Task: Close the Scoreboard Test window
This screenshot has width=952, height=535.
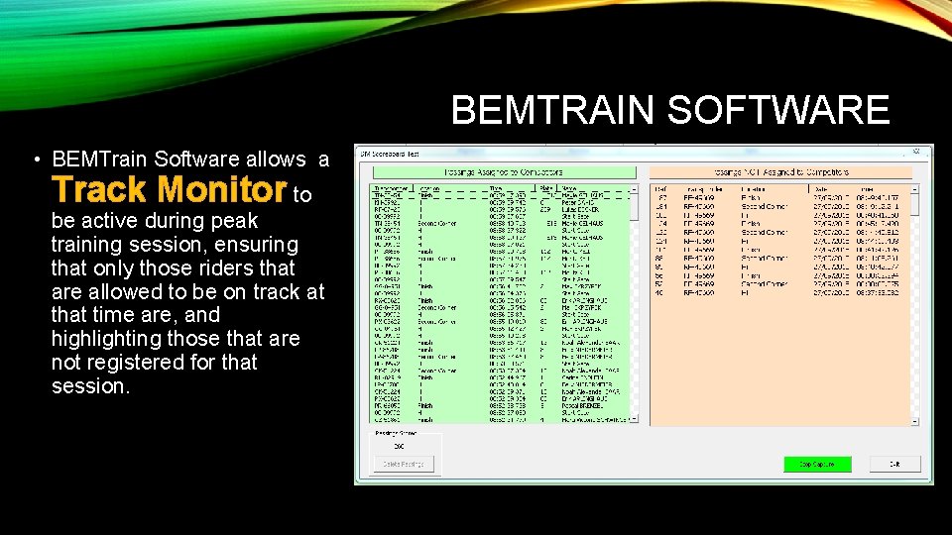Action: click(x=916, y=152)
